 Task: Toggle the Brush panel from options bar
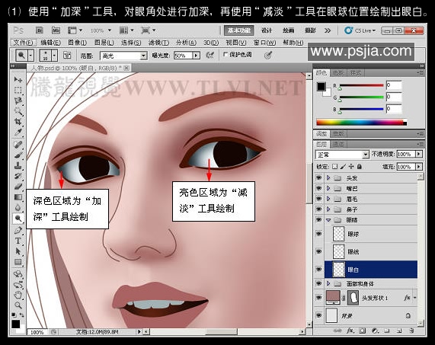click(x=67, y=55)
